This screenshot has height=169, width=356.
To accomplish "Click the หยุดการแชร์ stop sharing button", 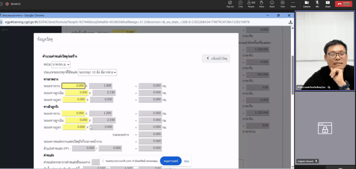I will click(171, 161).
